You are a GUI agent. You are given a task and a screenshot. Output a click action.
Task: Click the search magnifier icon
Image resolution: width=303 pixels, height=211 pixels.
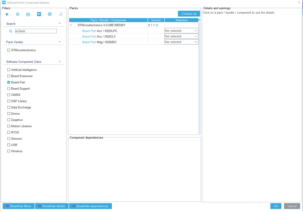pos(11,31)
